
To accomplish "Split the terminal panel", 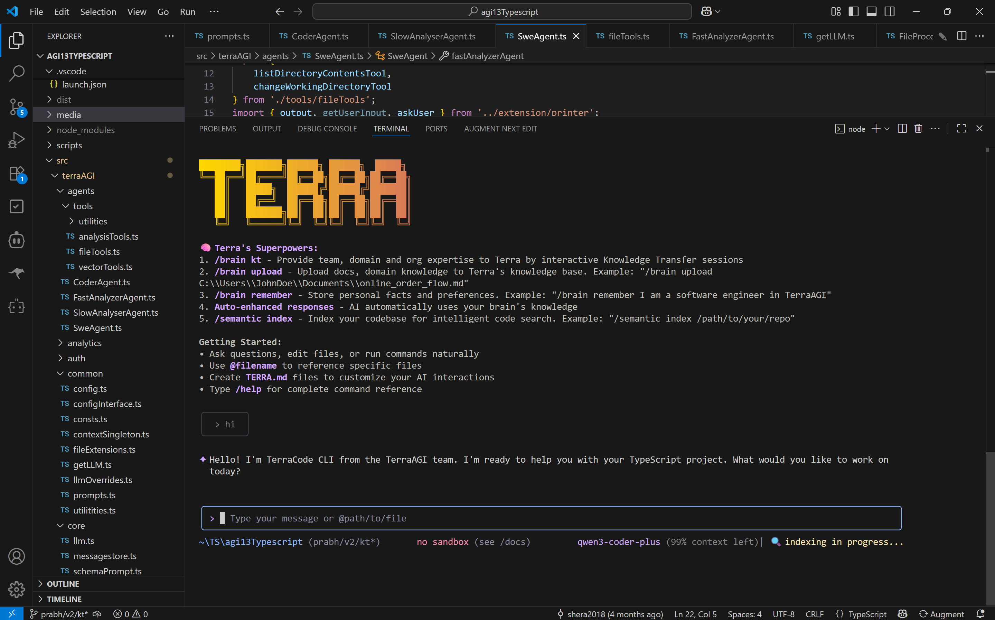I will [902, 129].
